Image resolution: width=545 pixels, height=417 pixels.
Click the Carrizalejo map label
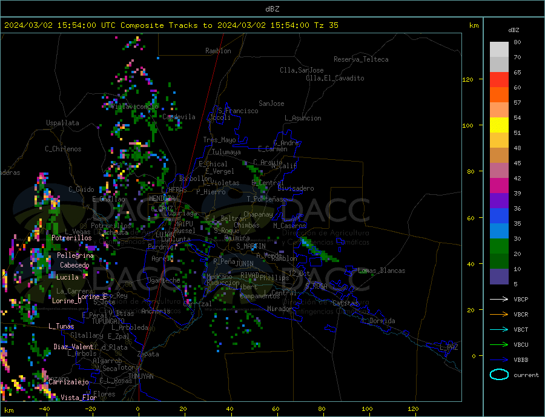coord(68,383)
